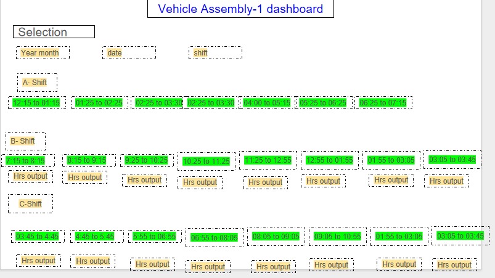Click the Selection input box
The image size is (495, 278).
click(x=54, y=32)
